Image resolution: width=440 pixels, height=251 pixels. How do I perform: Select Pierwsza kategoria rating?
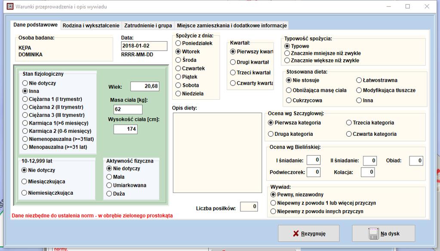pos(294,122)
